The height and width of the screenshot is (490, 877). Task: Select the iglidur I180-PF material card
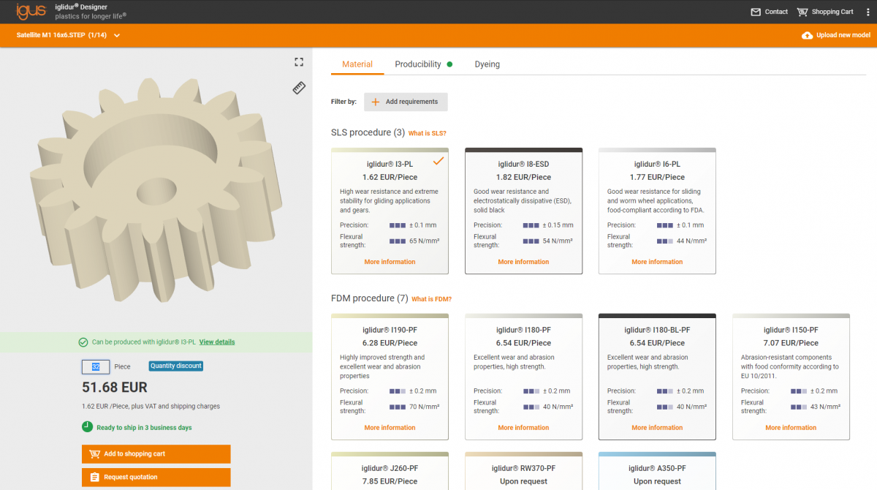point(523,377)
